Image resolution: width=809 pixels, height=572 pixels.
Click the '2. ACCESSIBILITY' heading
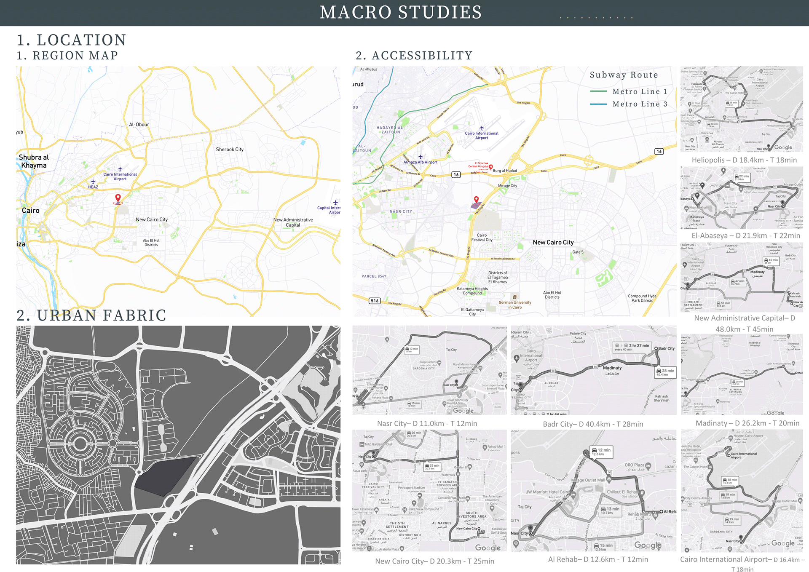pos(414,56)
